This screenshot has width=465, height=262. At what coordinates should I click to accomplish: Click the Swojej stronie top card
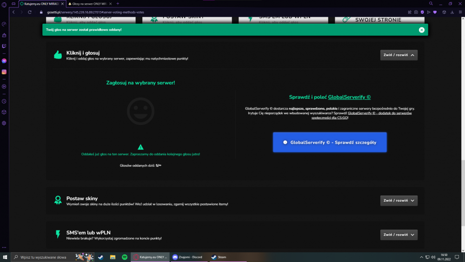point(379,20)
